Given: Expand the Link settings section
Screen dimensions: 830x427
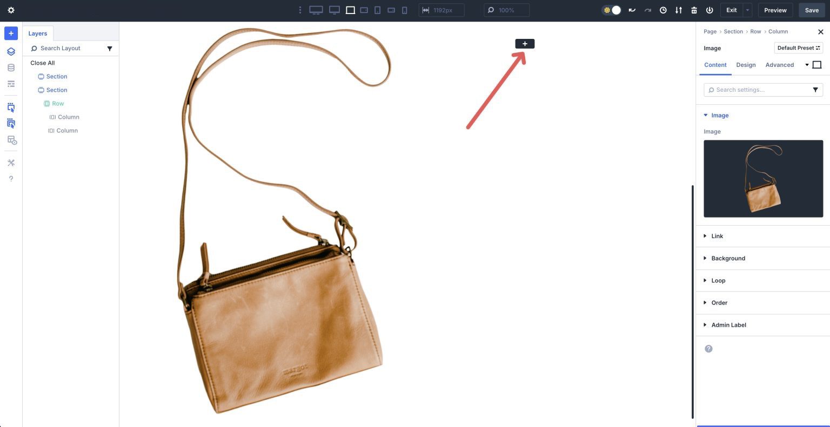Looking at the screenshot, I should coord(717,236).
